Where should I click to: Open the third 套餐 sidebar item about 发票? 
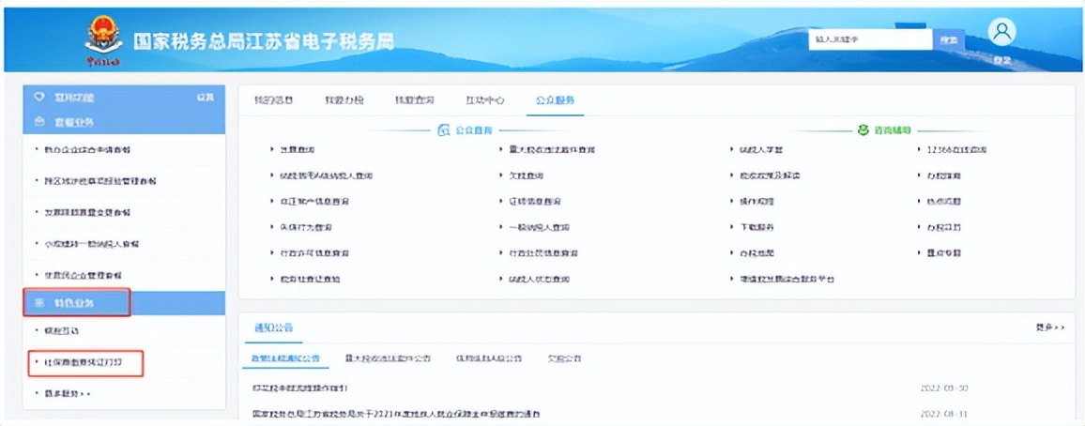pos(87,212)
